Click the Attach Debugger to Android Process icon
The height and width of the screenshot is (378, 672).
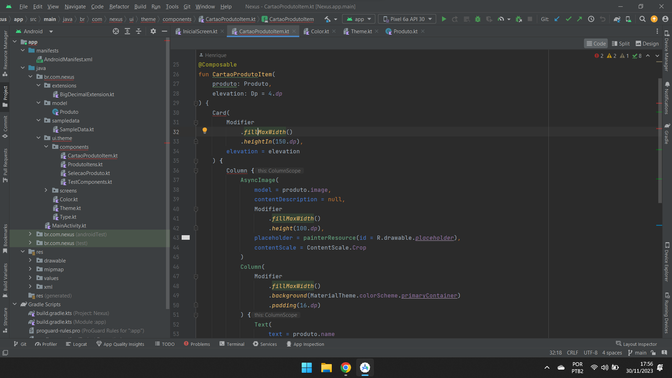tap(519, 19)
